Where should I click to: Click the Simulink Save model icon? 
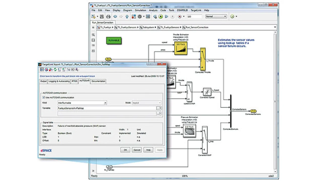tap(102, 16)
